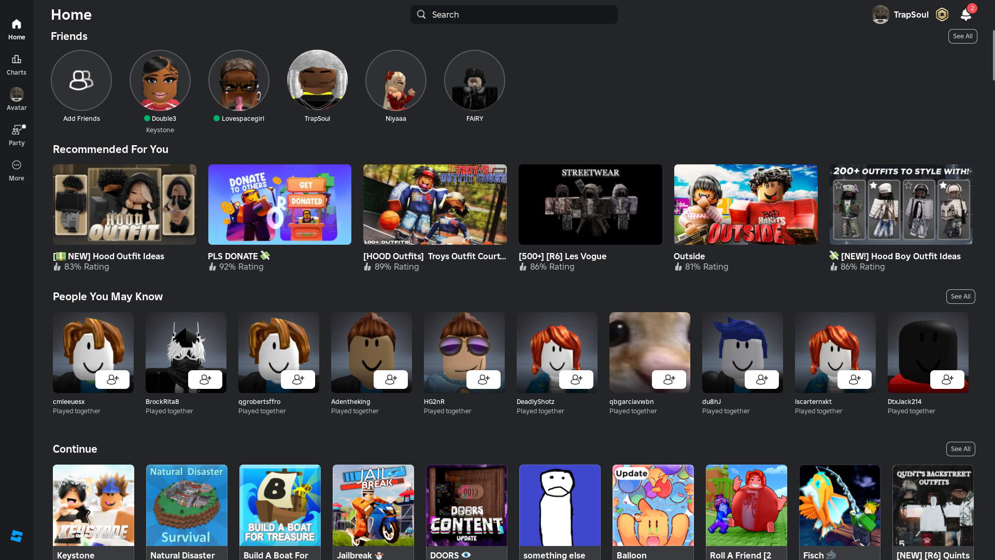Add HG2nR as a friend
Viewport: 995px width, 560px height.
(x=484, y=380)
